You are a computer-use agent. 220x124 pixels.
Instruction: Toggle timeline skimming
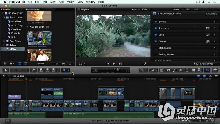coord(198,76)
